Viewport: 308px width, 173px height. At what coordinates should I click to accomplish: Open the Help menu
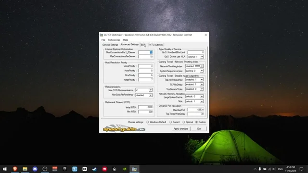[x=125, y=40]
